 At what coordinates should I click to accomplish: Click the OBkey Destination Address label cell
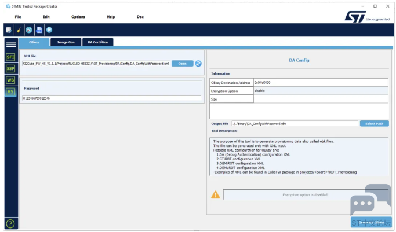coord(231,83)
